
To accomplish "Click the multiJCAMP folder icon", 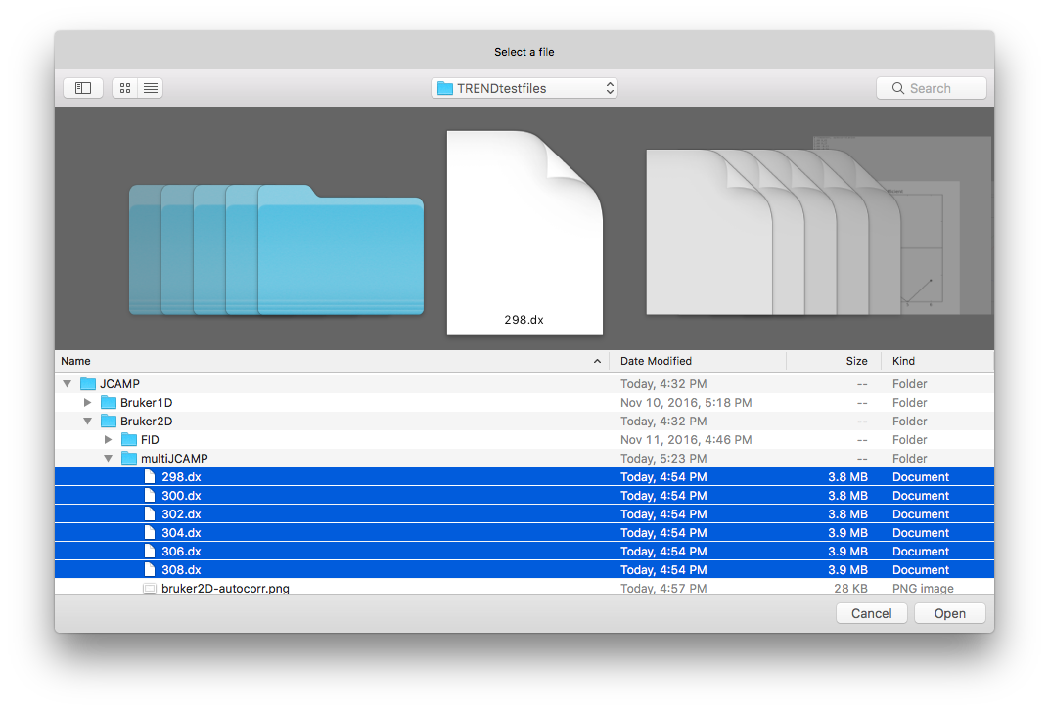I will [129, 459].
